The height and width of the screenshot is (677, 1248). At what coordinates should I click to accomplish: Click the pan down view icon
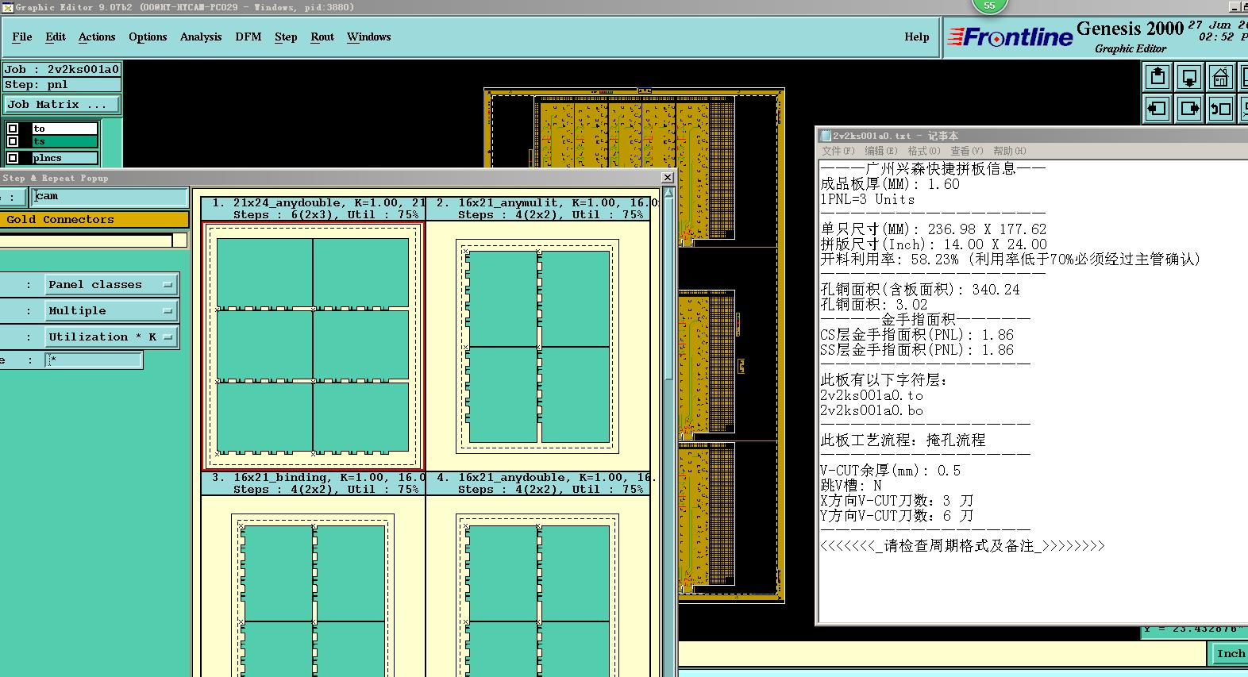tap(1189, 77)
